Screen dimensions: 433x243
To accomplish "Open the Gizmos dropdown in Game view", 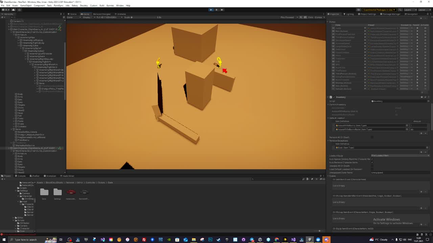I will click(x=319, y=17).
